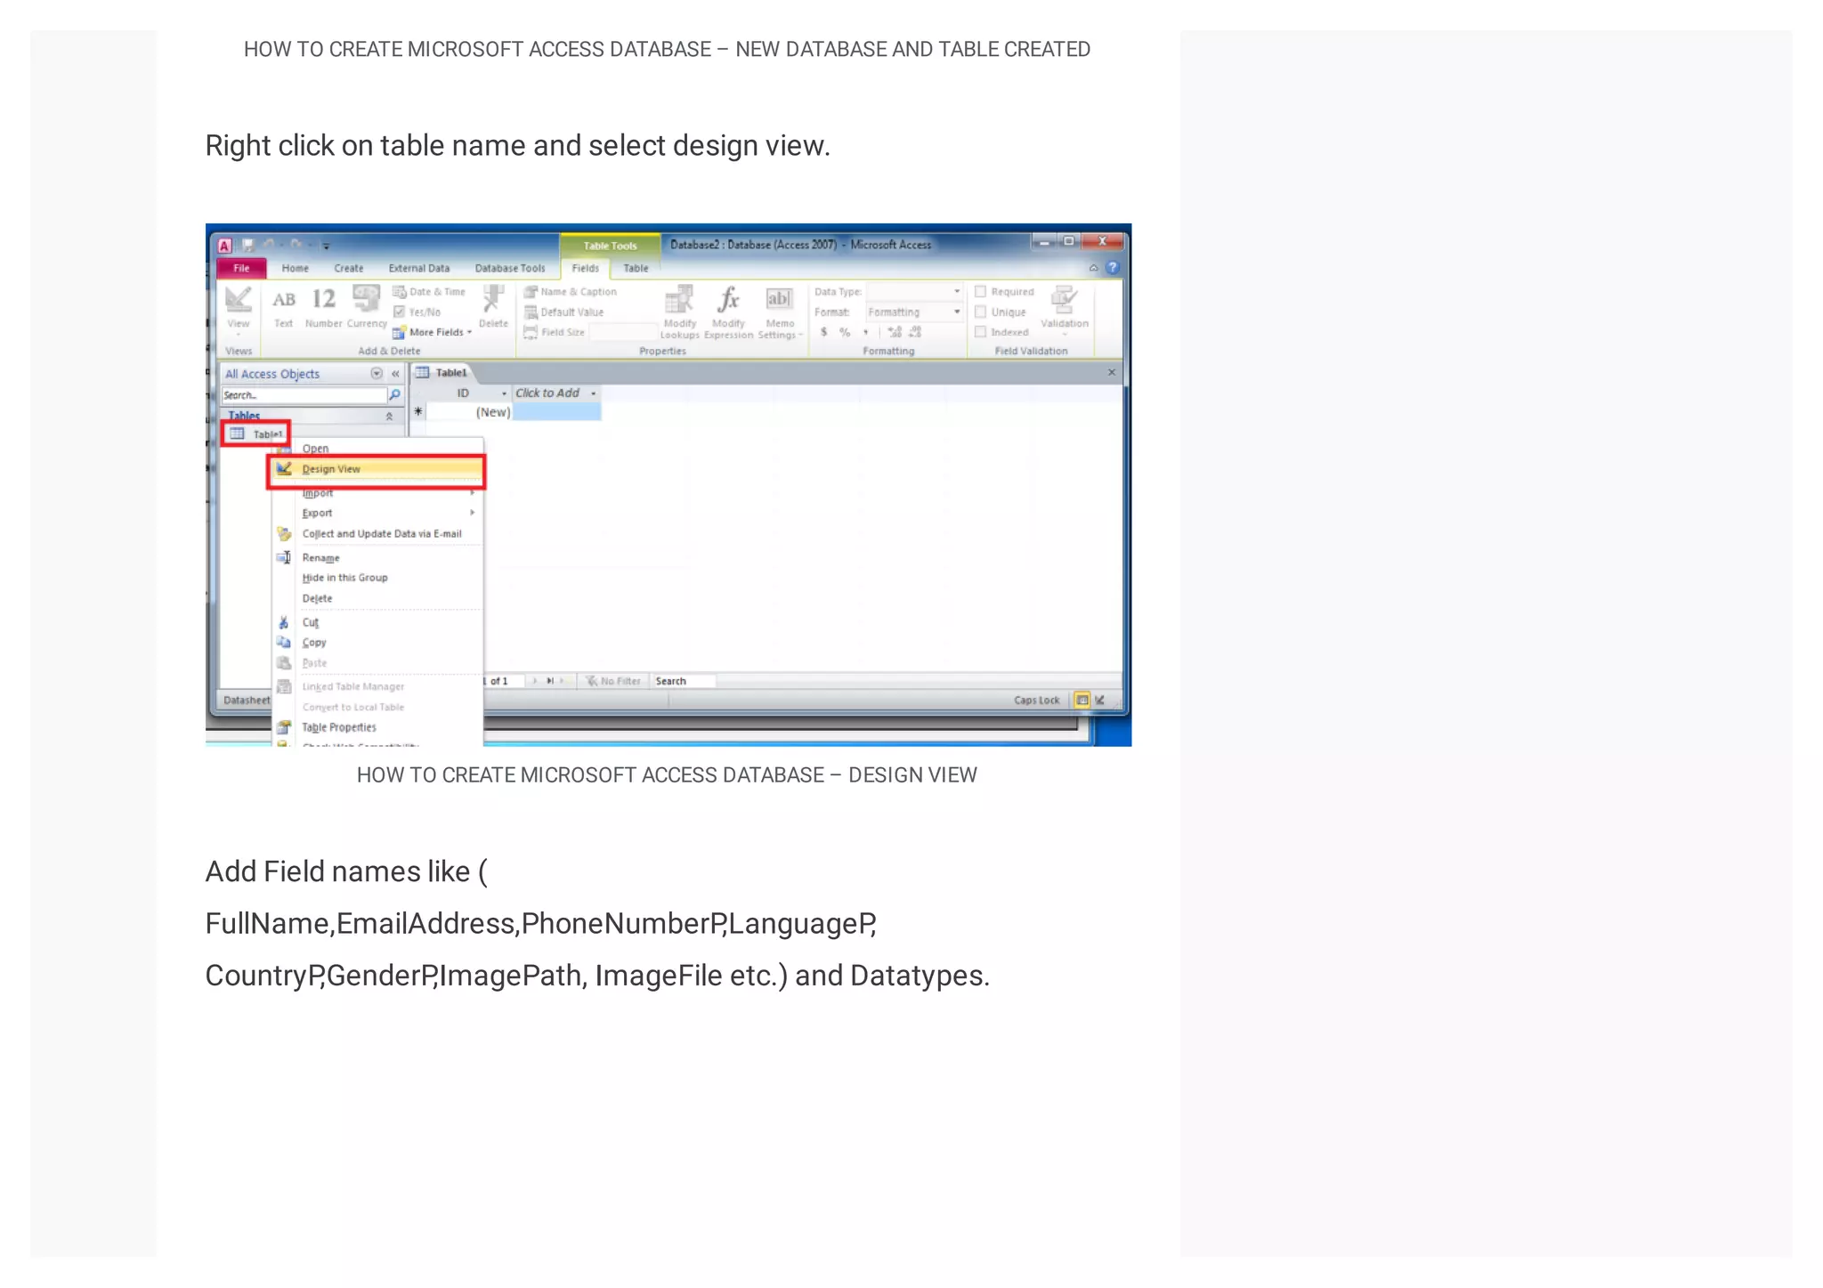Image resolution: width=1823 pixels, height=1288 pixels.
Task: Open the Format combo box
Action: click(915, 312)
